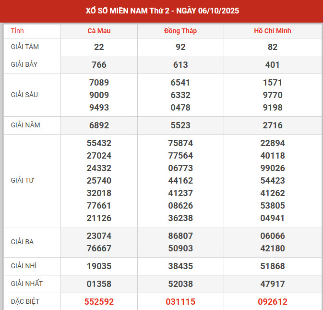Click Cà Mau special prize 552592
Image resolution: width=323 pixels, height=310 pixels.
(99, 302)
